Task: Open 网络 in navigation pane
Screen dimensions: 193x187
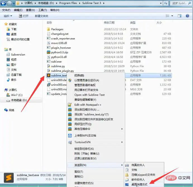Action: [x=9, y=110]
